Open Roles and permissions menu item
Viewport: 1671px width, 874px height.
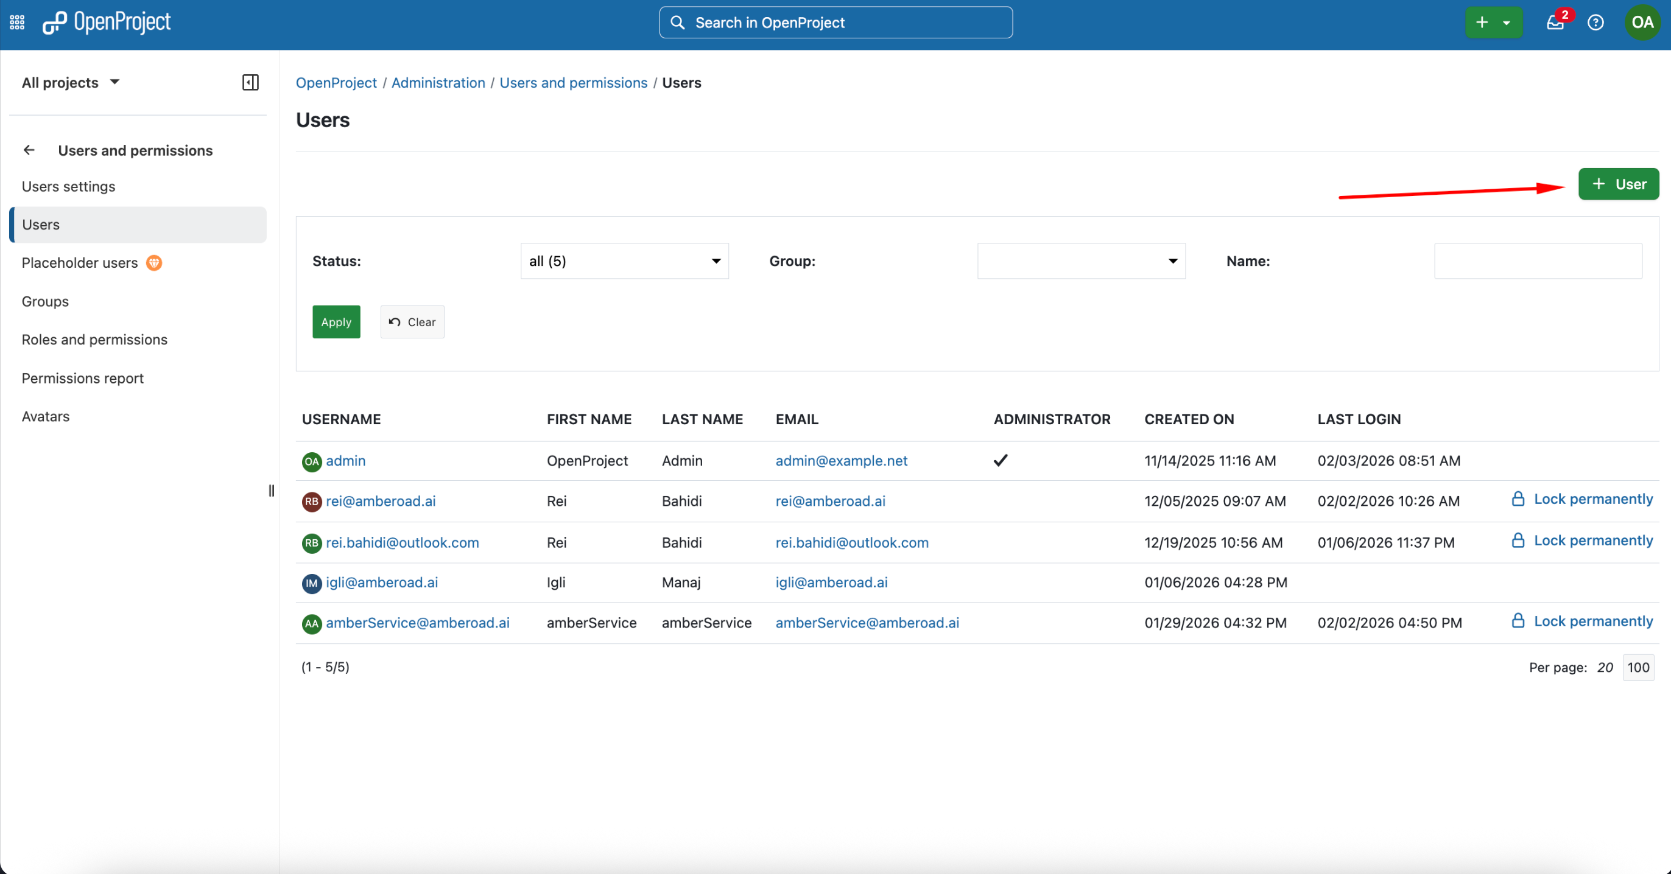point(95,340)
